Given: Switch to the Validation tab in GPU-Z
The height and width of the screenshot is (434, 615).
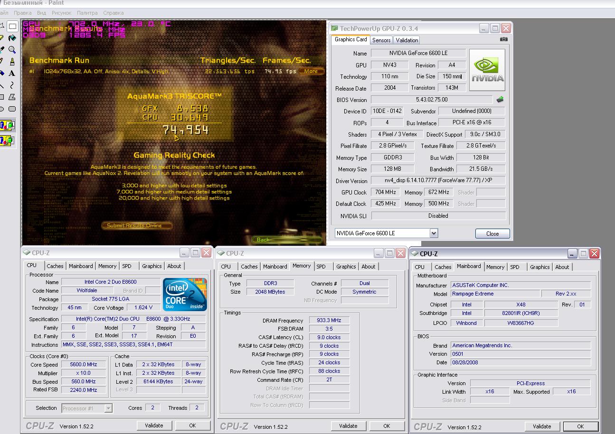Looking at the screenshot, I should click(x=407, y=40).
